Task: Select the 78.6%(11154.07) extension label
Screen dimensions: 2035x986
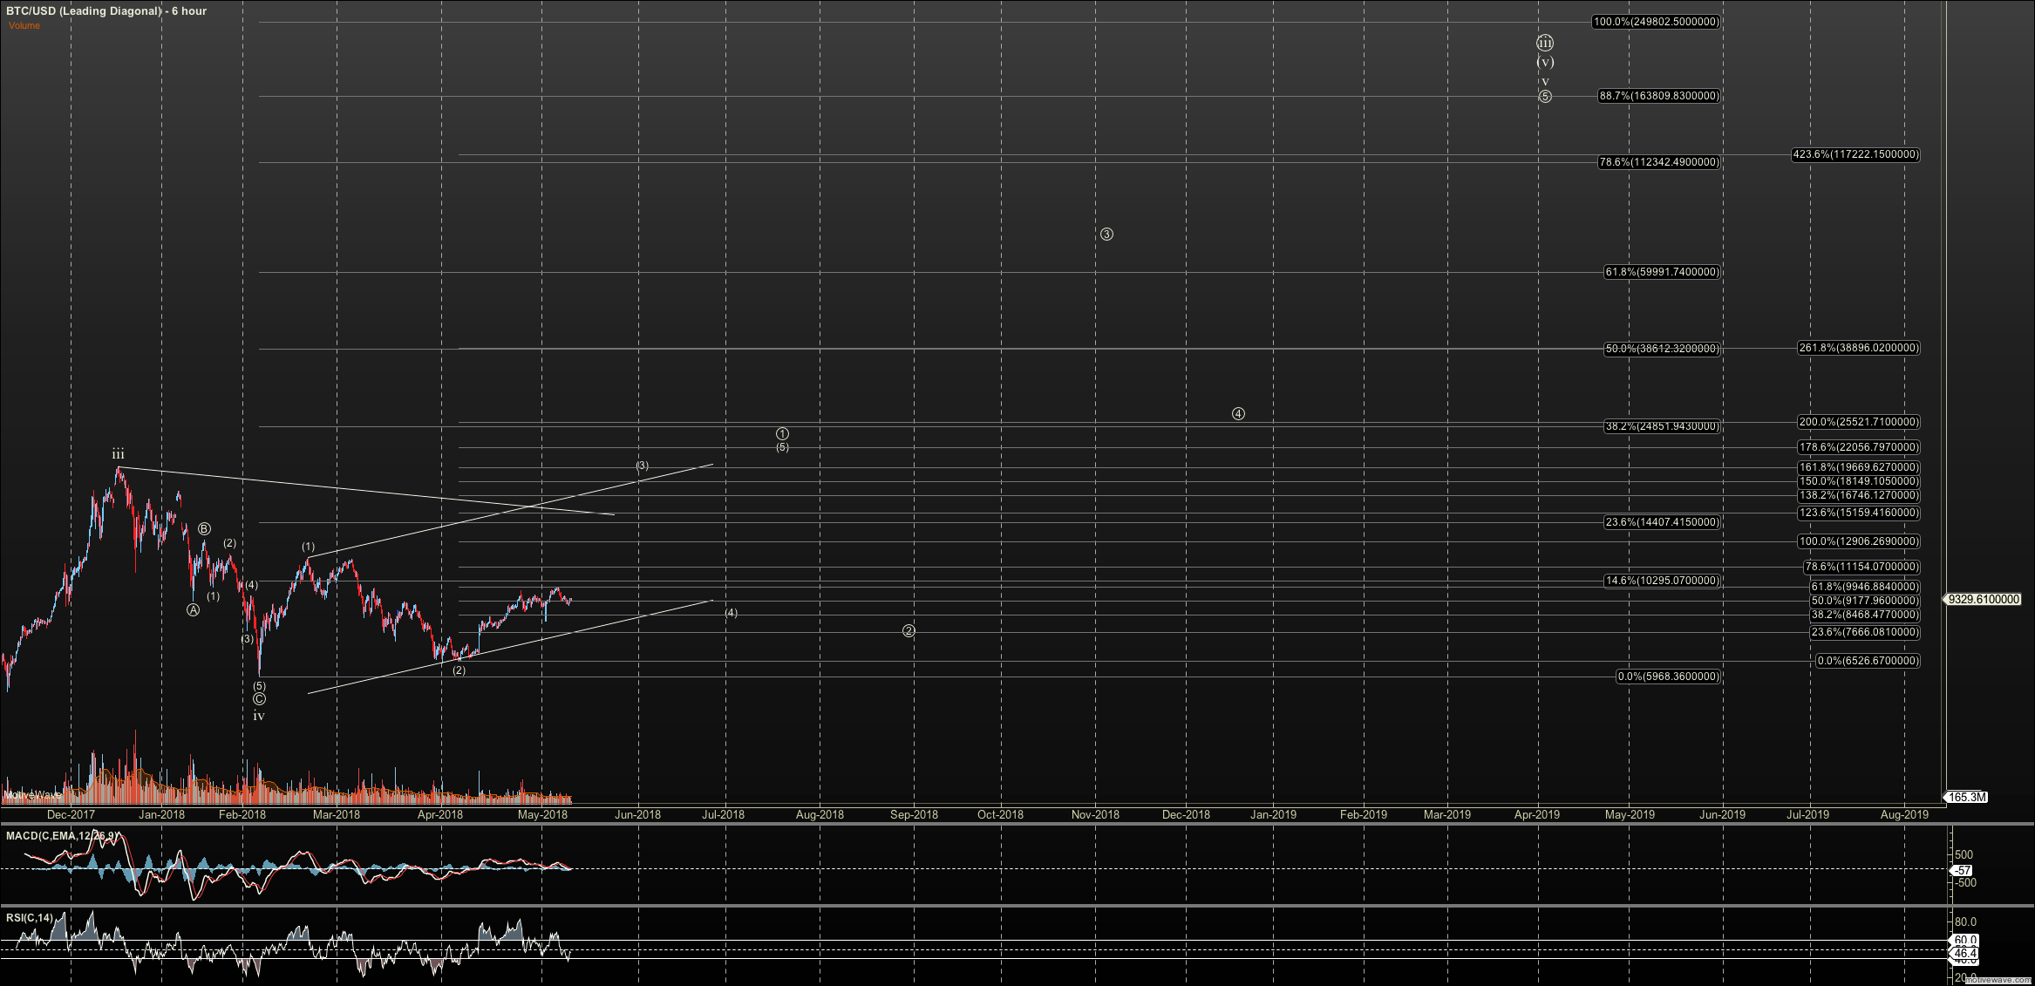Action: [1861, 567]
